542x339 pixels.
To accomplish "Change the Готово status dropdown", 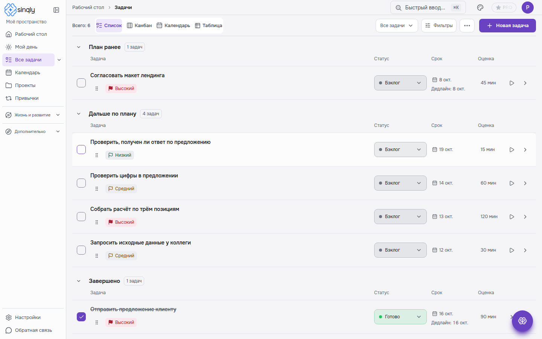I will click(400, 317).
